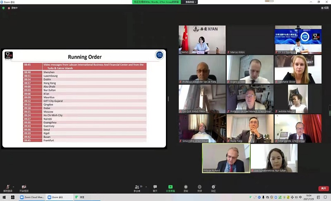Open the view options dropdown at top
Viewport: 331px width, 201px height.
191,2
